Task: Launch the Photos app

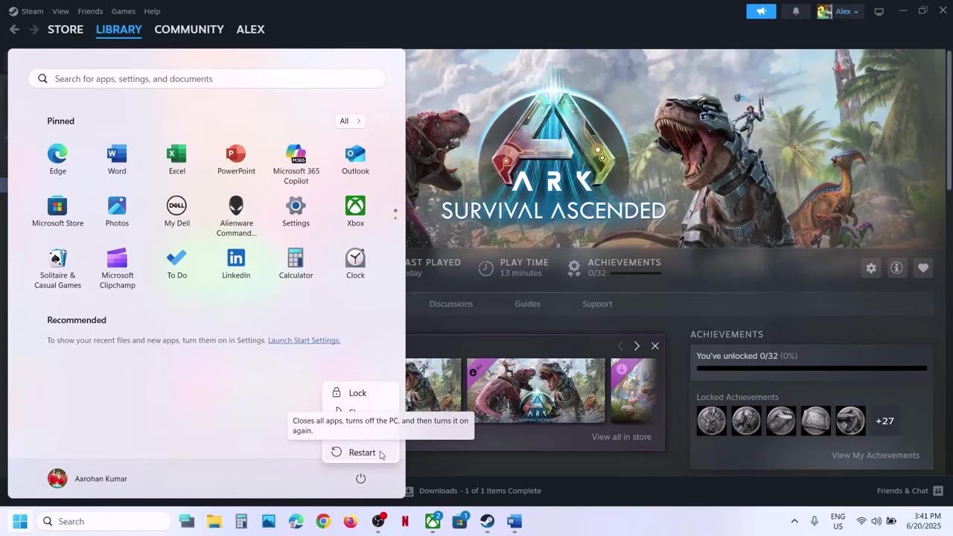Action: 117,211
